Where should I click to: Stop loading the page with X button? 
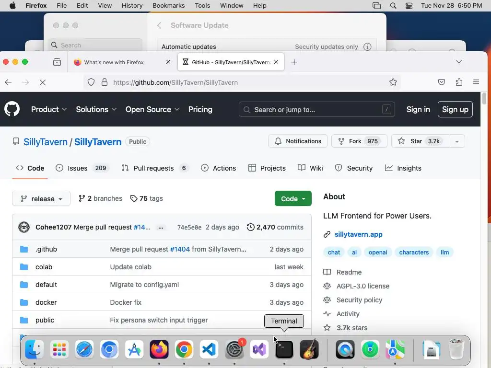[x=43, y=82]
